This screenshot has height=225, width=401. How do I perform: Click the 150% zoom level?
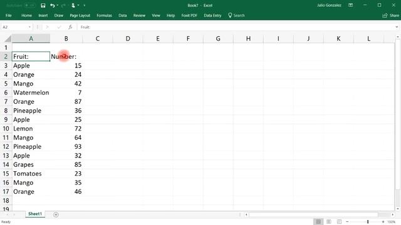point(392,222)
